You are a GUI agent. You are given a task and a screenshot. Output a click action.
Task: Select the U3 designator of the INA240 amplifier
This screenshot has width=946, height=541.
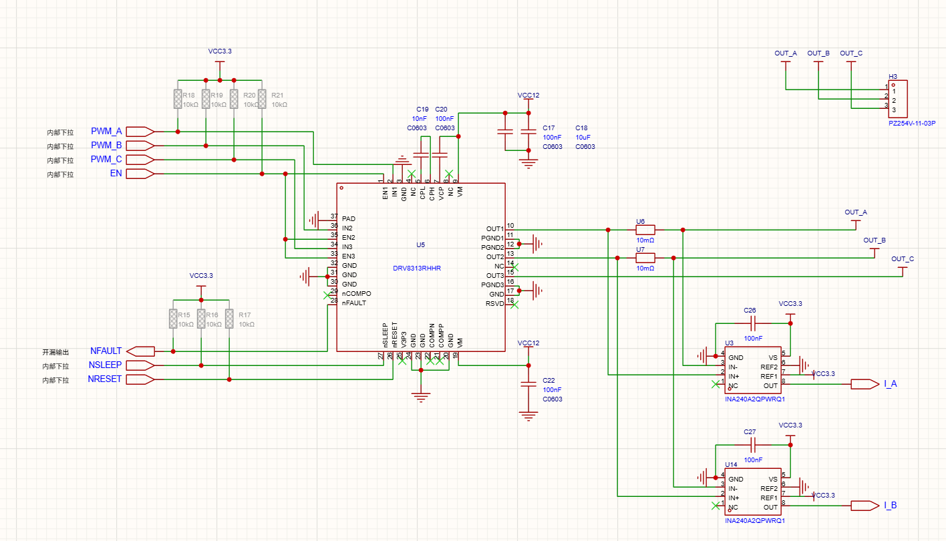pyautogui.click(x=729, y=343)
